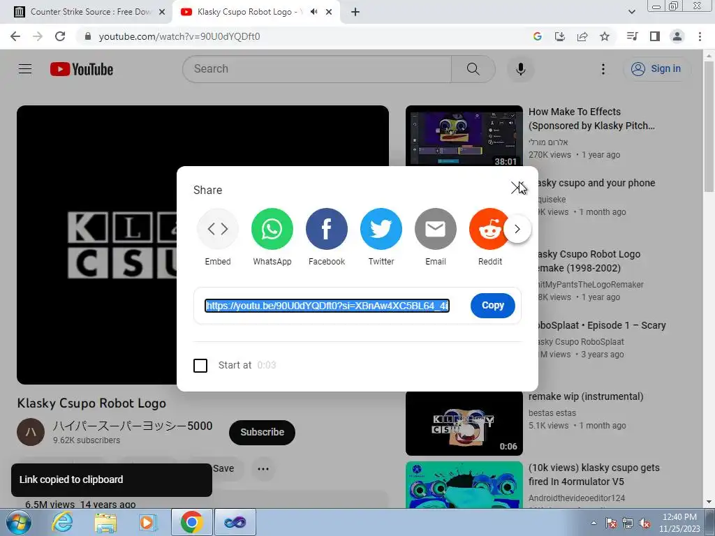Show hidden tray icons arrow
This screenshot has width=715, height=536.
(594, 523)
